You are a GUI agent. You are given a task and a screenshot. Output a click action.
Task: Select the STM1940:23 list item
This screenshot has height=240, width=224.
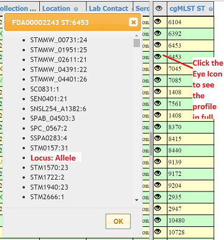tap(49, 187)
